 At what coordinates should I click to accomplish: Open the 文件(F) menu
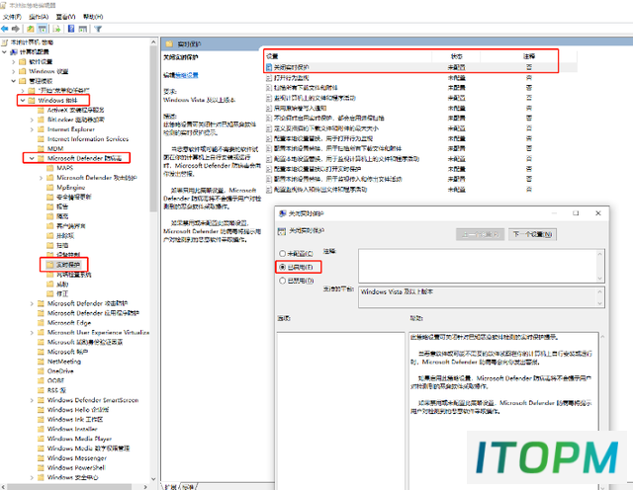point(12,17)
